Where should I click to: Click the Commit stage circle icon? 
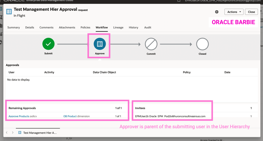coord(151,44)
